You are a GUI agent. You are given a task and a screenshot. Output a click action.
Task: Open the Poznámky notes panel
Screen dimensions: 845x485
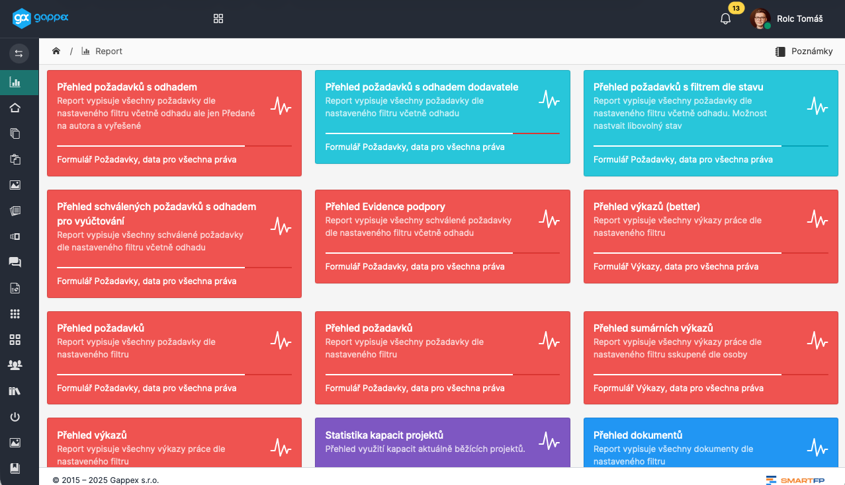(x=804, y=52)
